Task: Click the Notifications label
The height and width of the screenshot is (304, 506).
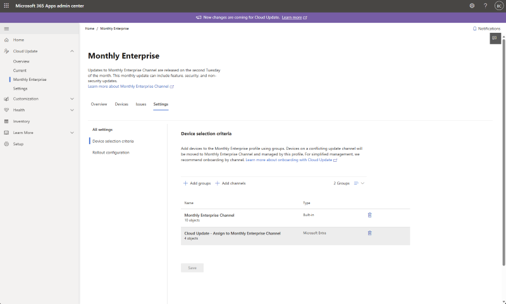Action: point(489,28)
